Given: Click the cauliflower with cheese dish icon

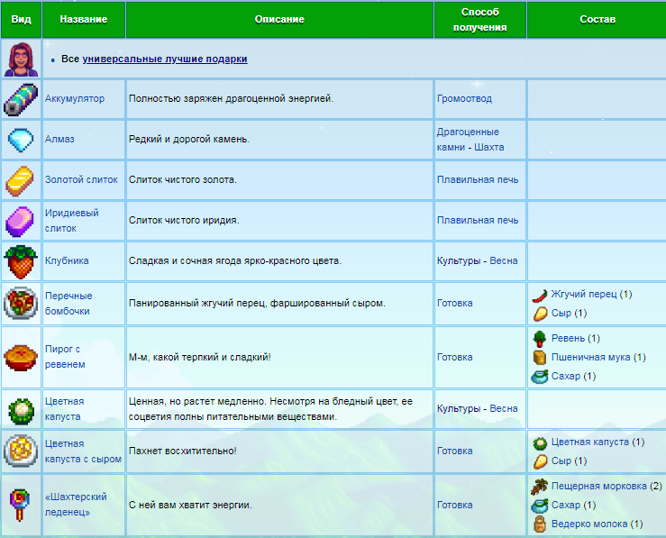Looking at the screenshot, I should coord(21,451).
